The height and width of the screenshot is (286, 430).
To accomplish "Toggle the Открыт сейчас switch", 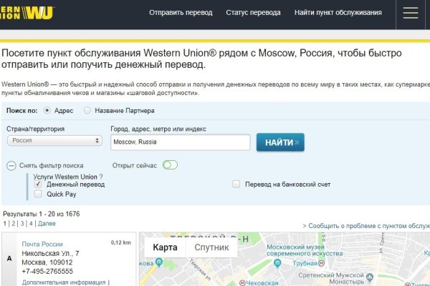I will point(170,165).
